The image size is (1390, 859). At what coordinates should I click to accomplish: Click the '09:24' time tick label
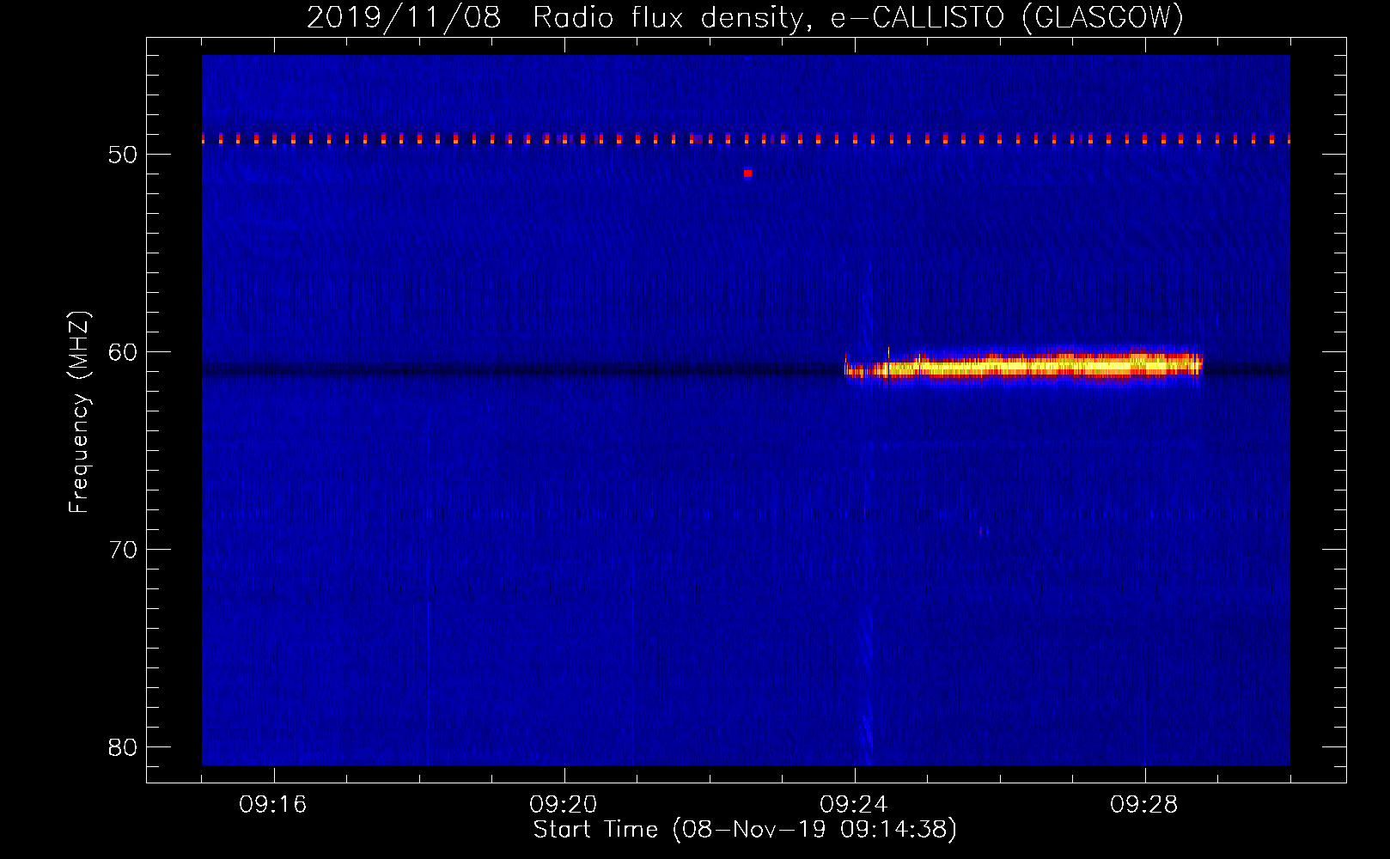pos(854,805)
